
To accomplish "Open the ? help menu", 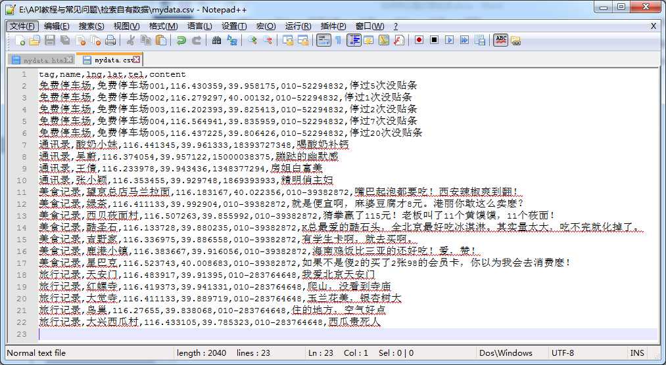I will tap(395, 26).
